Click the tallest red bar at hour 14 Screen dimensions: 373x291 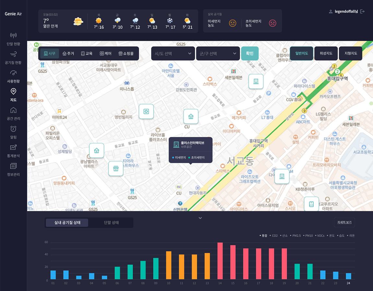(220, 261)
